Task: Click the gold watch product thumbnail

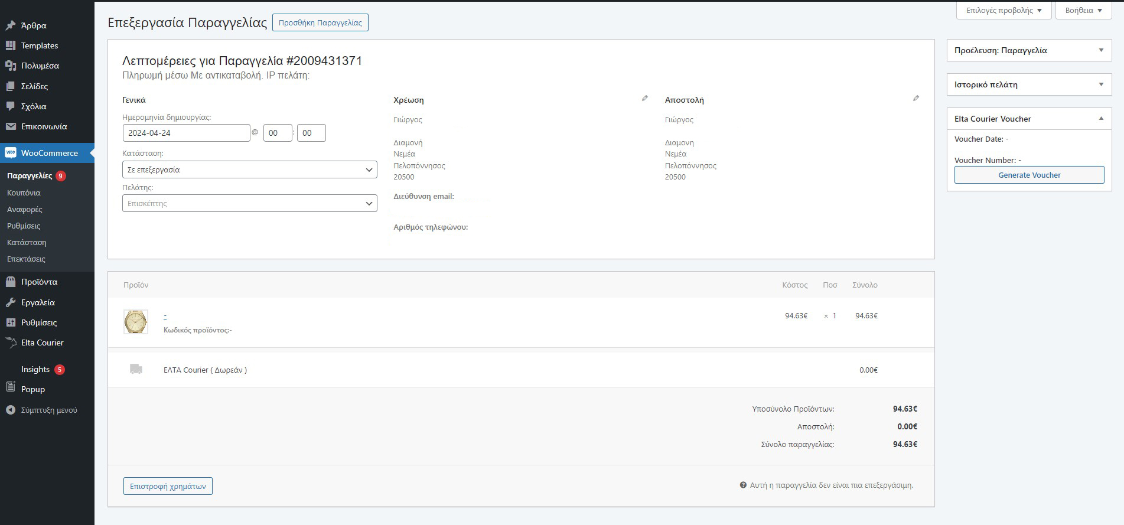Action: click(136, 322)
